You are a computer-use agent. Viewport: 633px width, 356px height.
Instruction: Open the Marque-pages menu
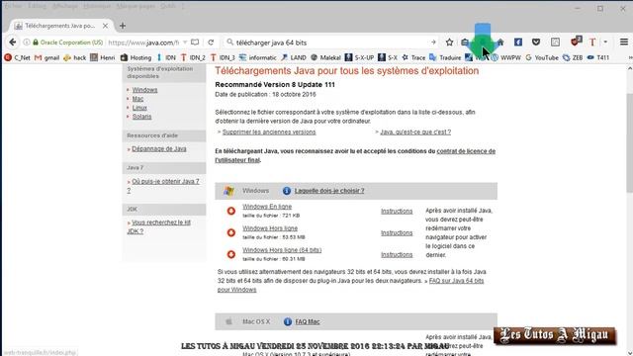click(x=136, y=6)
